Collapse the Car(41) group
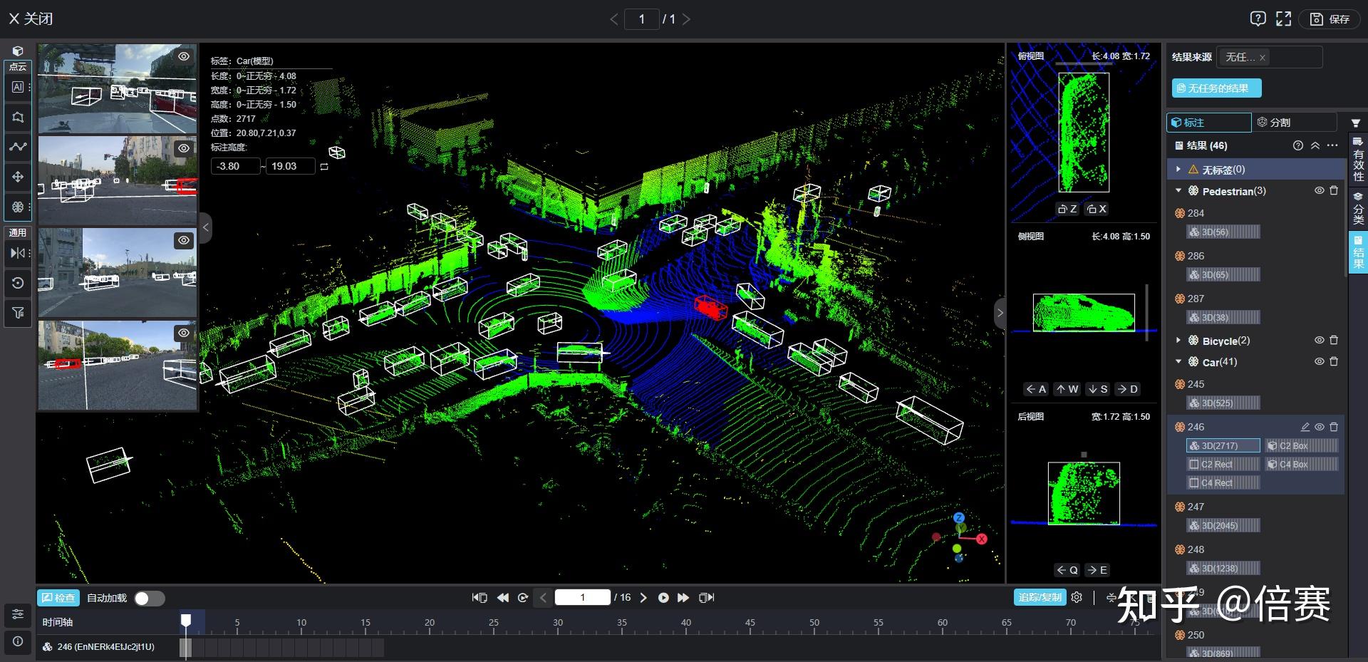Image resolution: width=1368 pixels, height=662 pixels. pyautogui.click(x=1178, y=362)
